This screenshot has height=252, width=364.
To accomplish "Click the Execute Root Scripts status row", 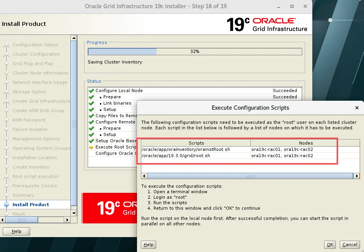I will [113, 147].
